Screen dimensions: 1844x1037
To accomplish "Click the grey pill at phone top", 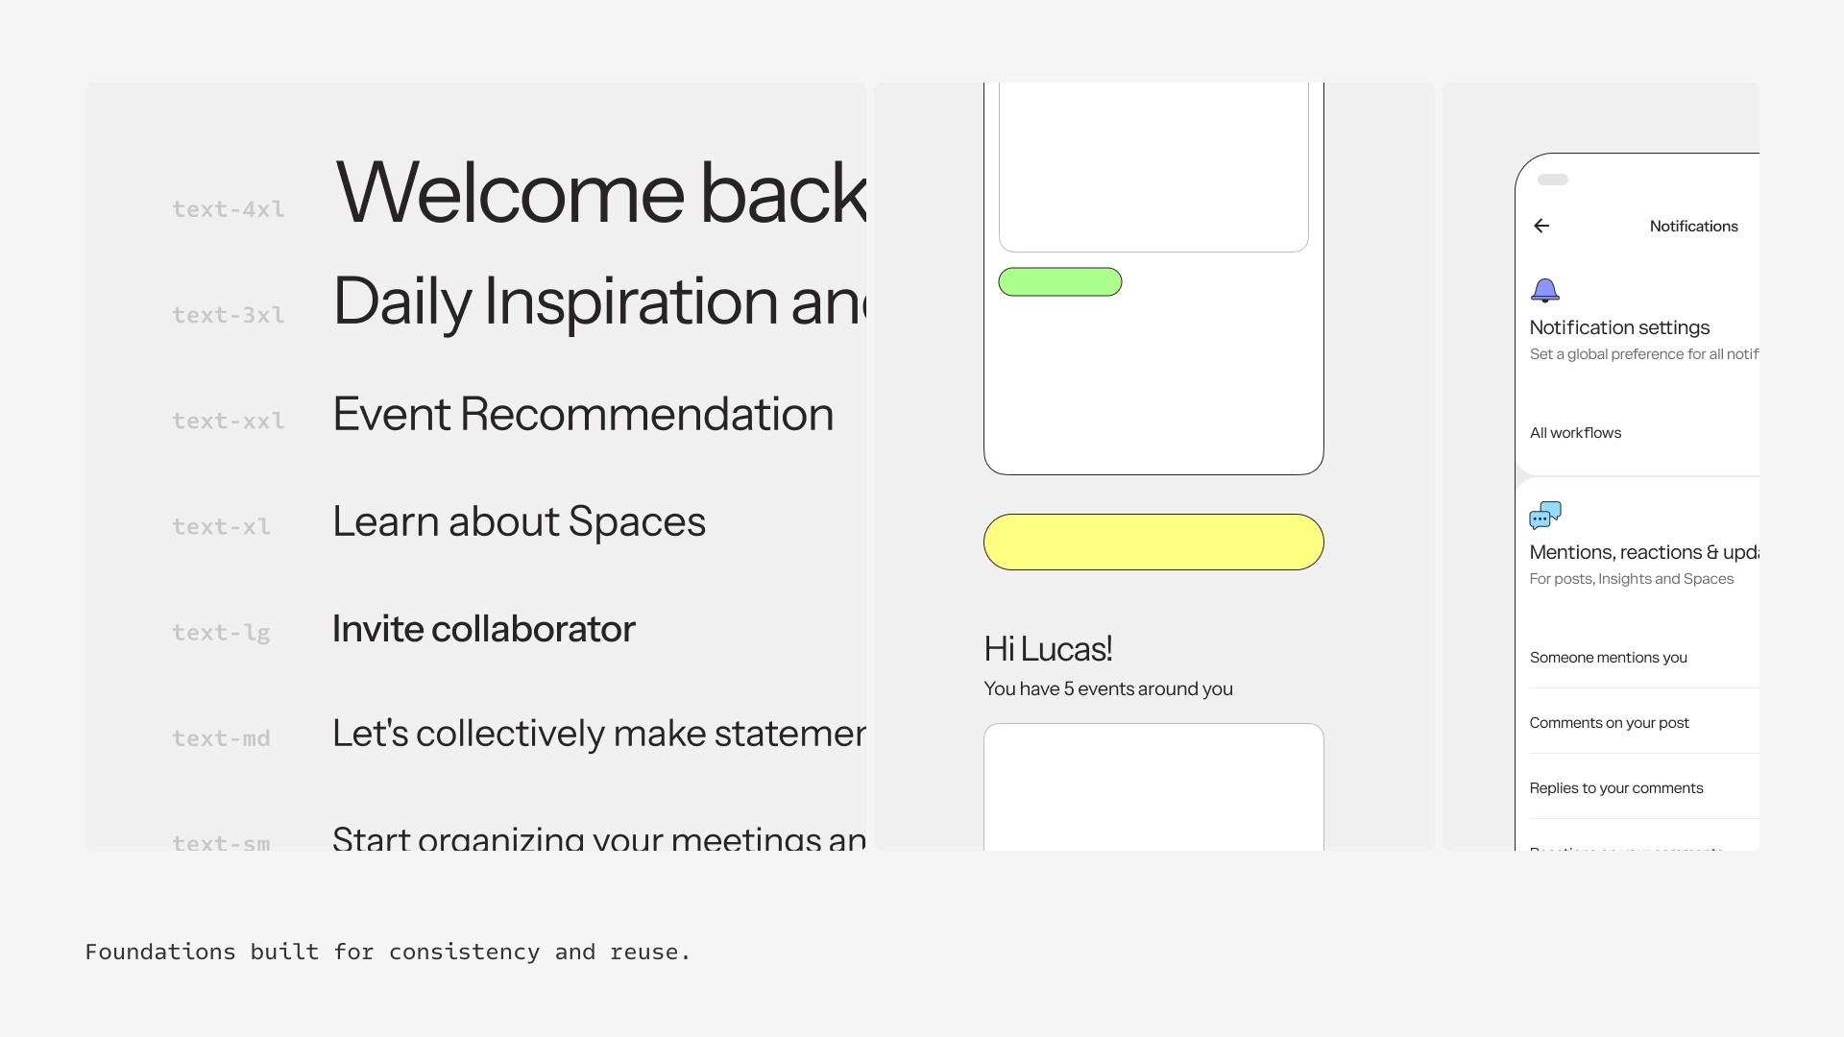I will (x=1553, y=180).
